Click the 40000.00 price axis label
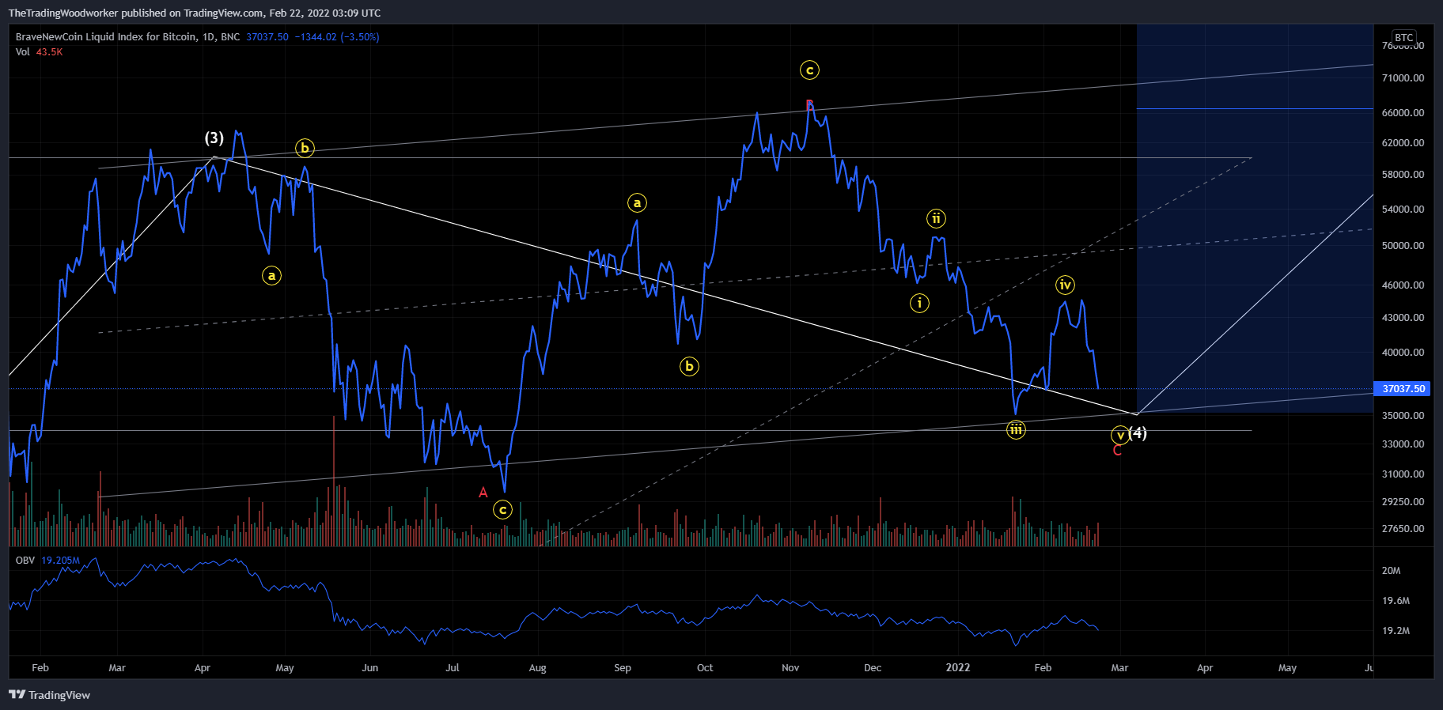The height and width of the screenshot is (710, 1443). click(x=1403, y=353)
